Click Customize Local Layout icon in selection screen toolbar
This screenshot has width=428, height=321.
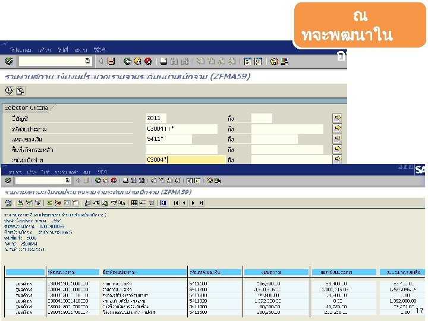(284, 61)
